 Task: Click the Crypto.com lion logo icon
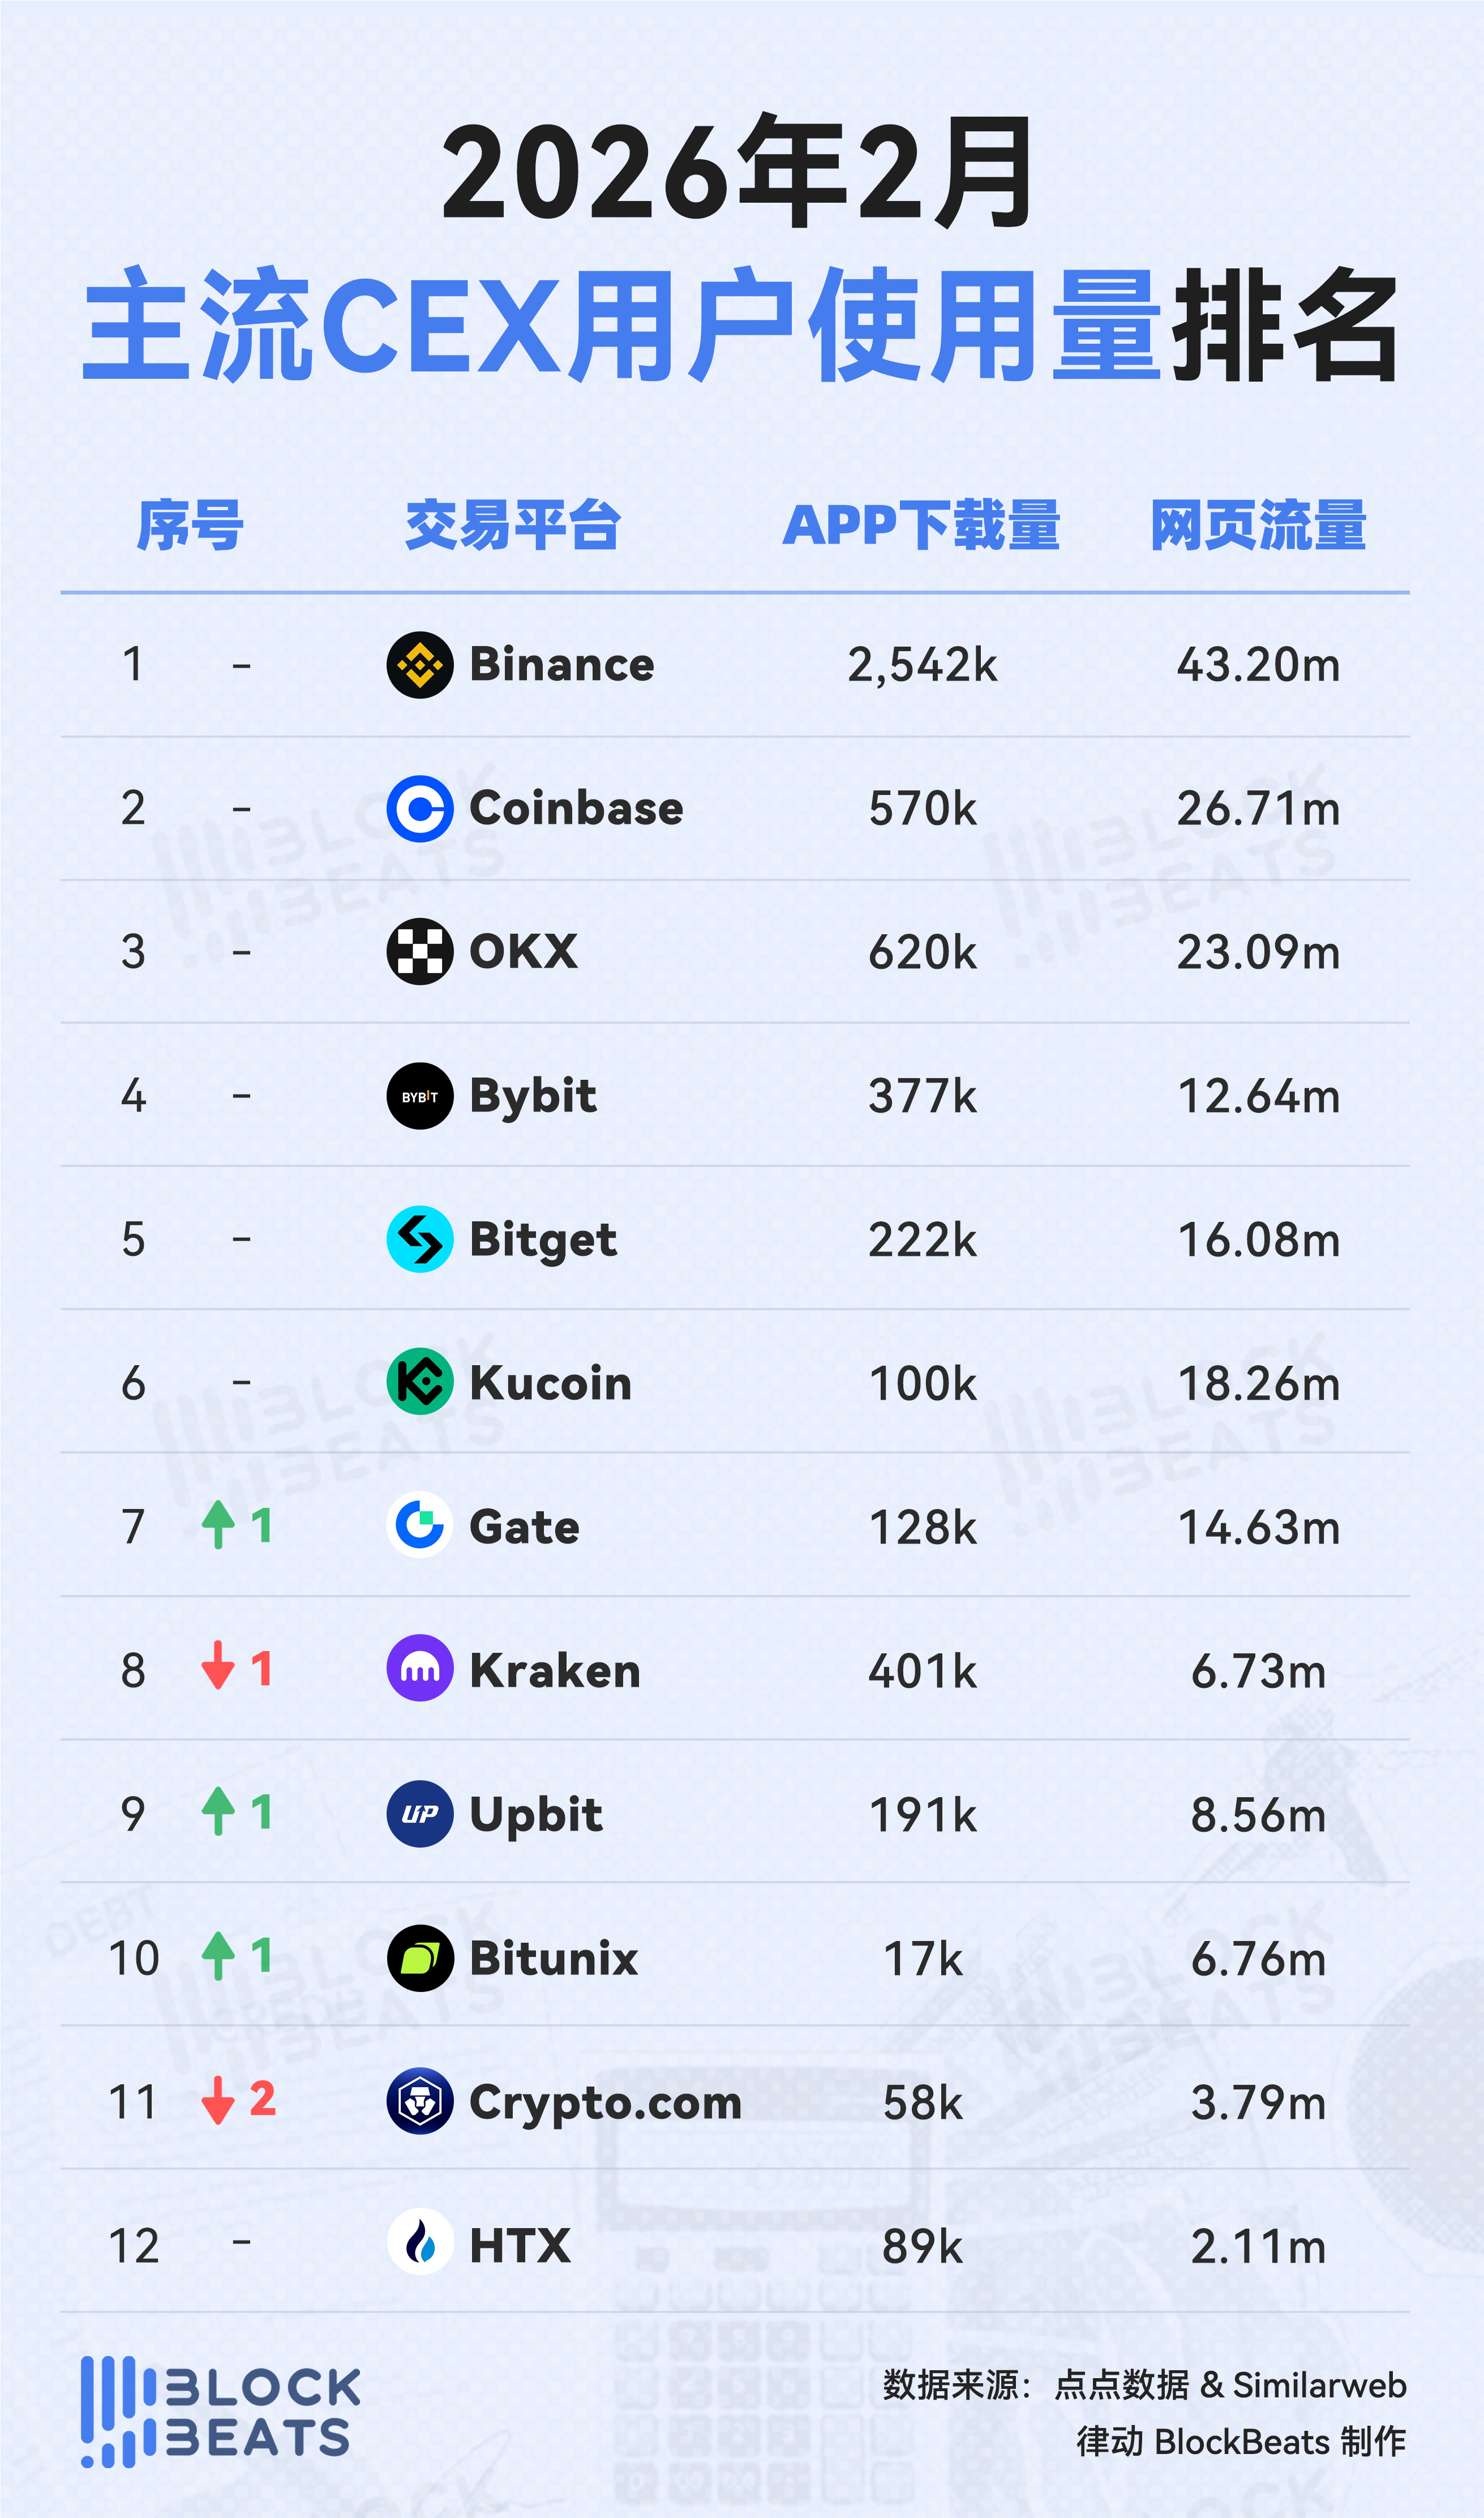[420, 2101]
